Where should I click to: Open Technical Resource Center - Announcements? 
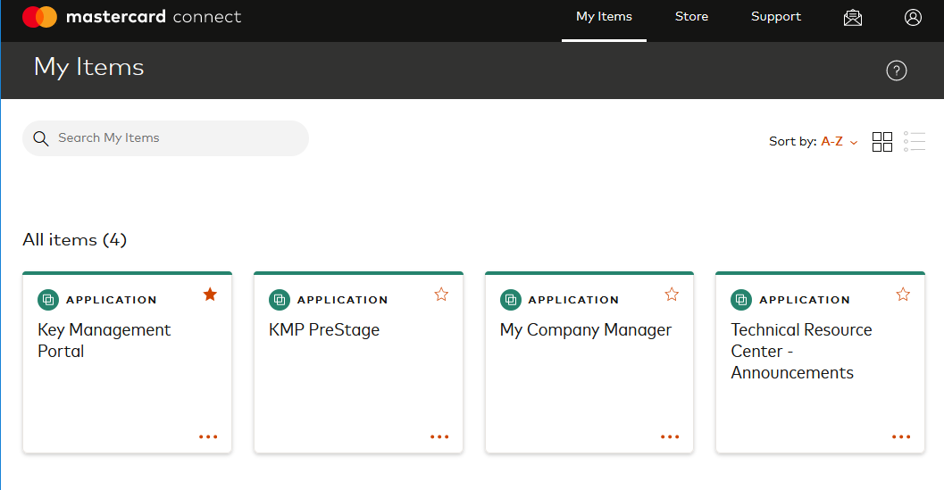(801, 351)
